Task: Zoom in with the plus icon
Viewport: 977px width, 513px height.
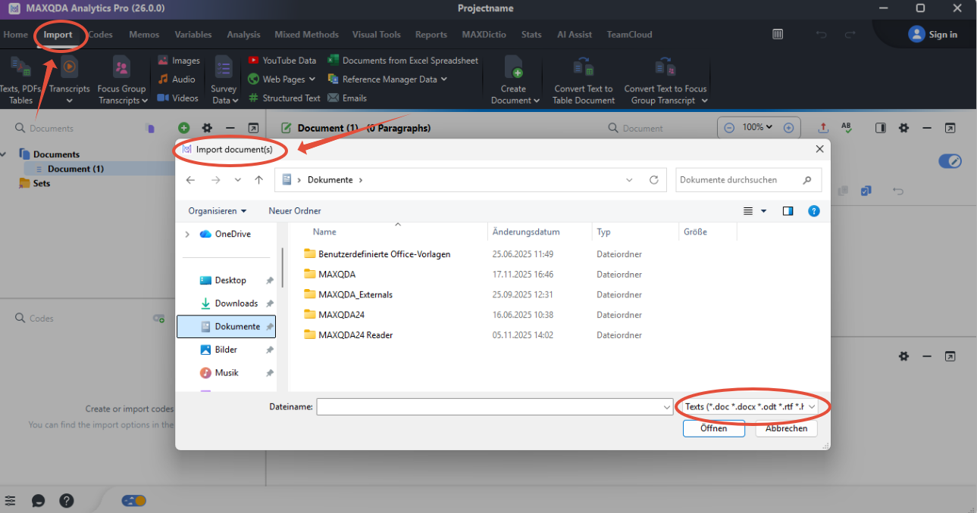Action: pyautogui.click(x=788, y=128)
